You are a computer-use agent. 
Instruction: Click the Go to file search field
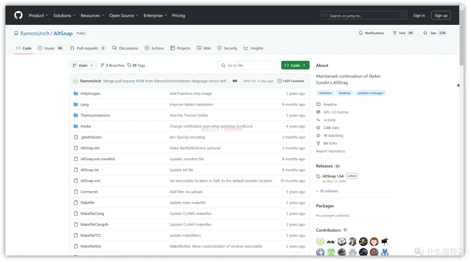248,65
